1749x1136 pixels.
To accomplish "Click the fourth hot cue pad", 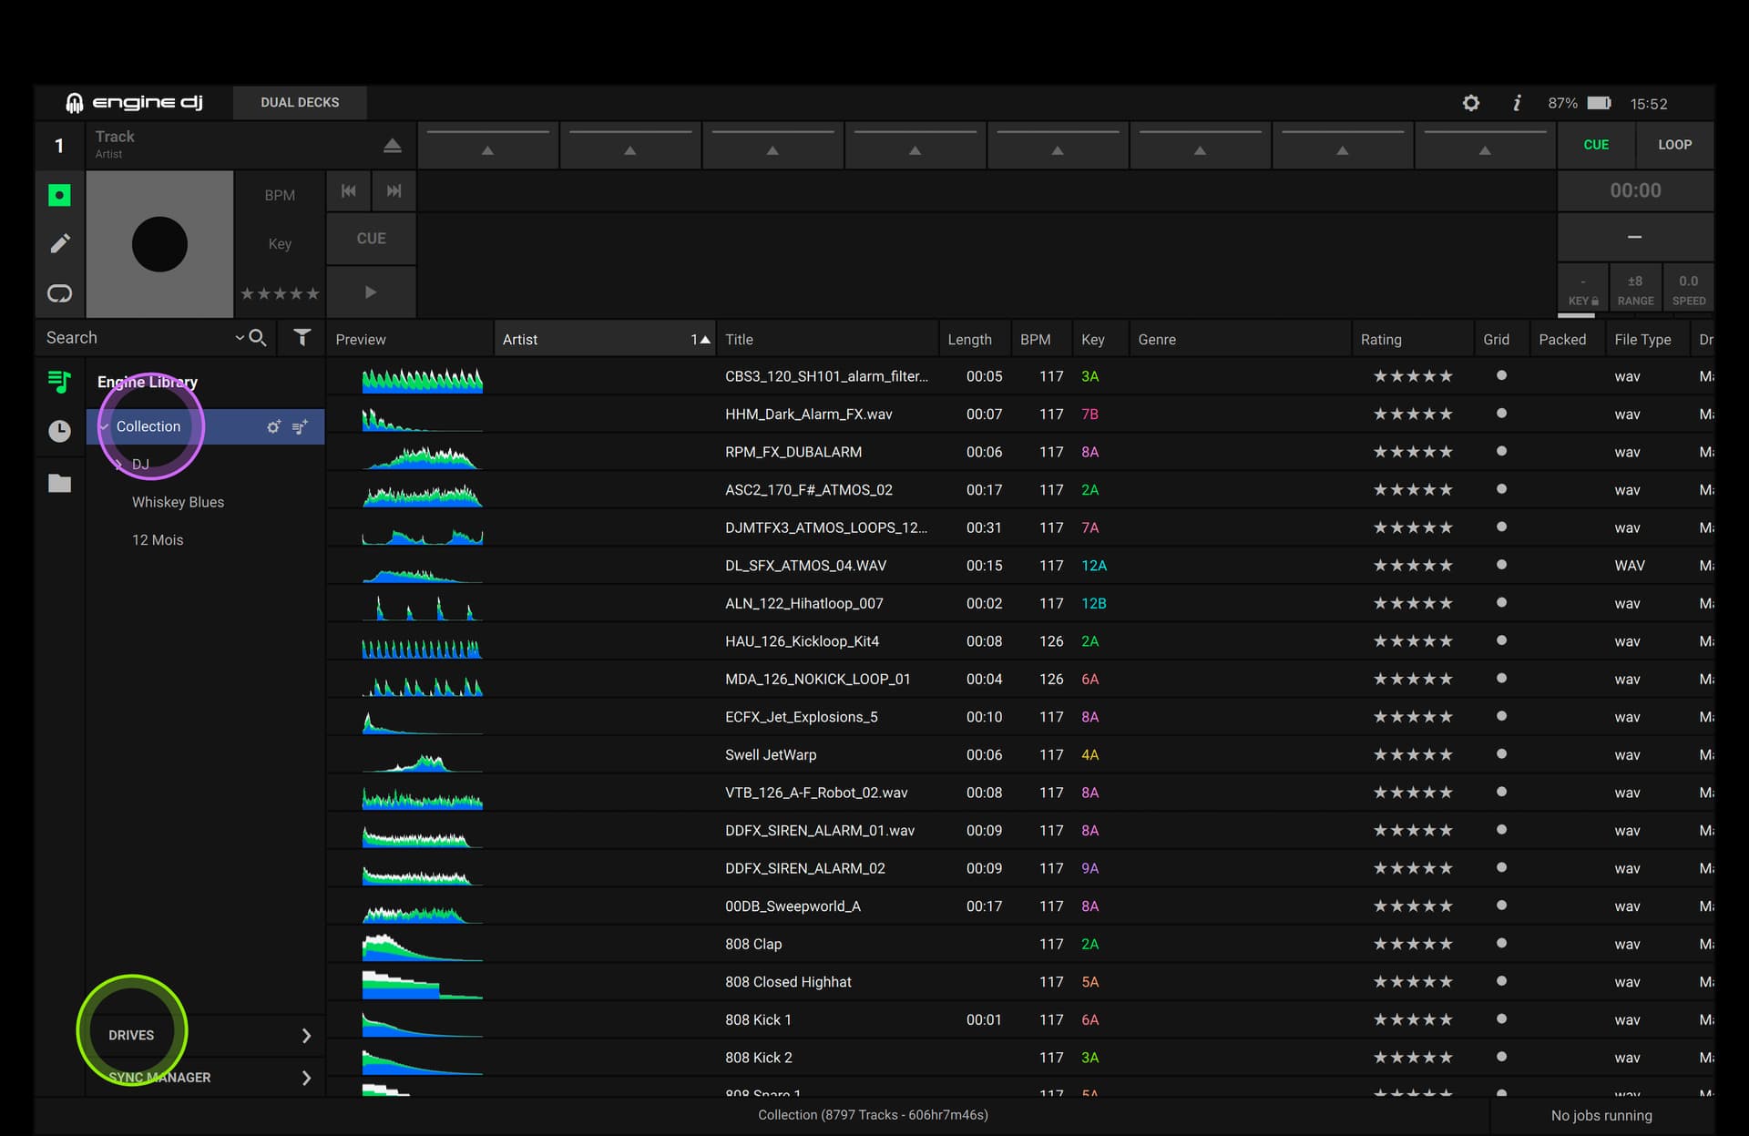I will point(915,145).
